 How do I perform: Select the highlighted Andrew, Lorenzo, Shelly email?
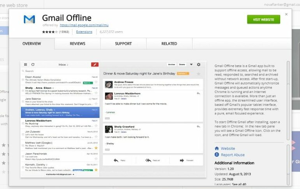tap(60, 112)
